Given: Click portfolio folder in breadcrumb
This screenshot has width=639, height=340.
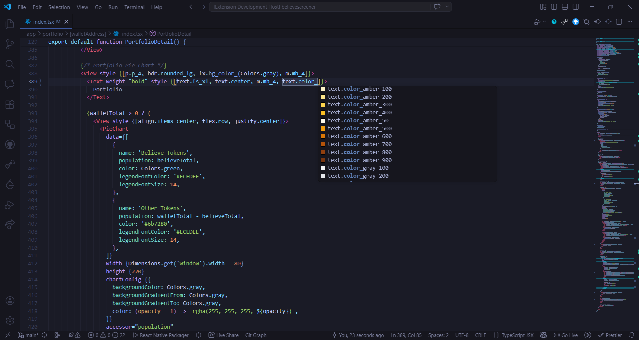Looking at the screenshot, I should (x=53, y=34).
